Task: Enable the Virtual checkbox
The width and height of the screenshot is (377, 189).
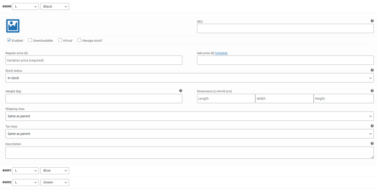Action: (60, 40)
